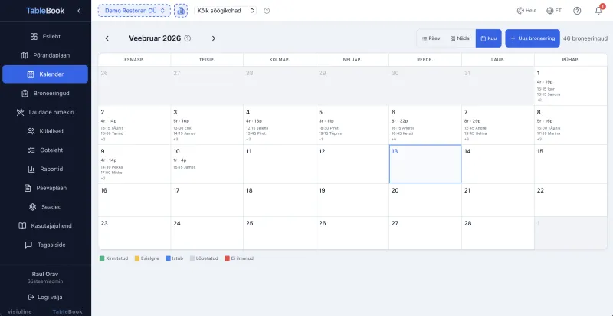Screen dimensions: 613x316
Task: Open booking 17:30 Marina on day 8
Action: pos(549,133)
